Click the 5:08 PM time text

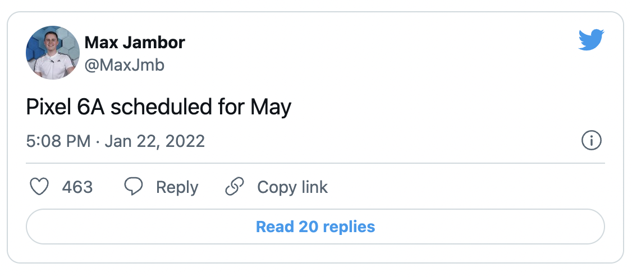[58, 141]
